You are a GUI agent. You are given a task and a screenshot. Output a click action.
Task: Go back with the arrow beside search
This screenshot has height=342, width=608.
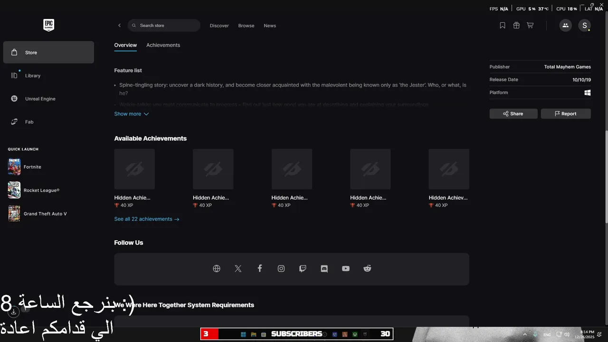(x=119, y=26)
